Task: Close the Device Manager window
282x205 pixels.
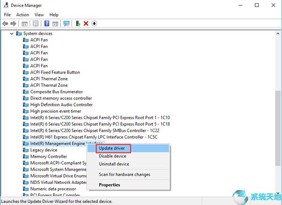Action: pyautogui.click(x=274, y=5)
